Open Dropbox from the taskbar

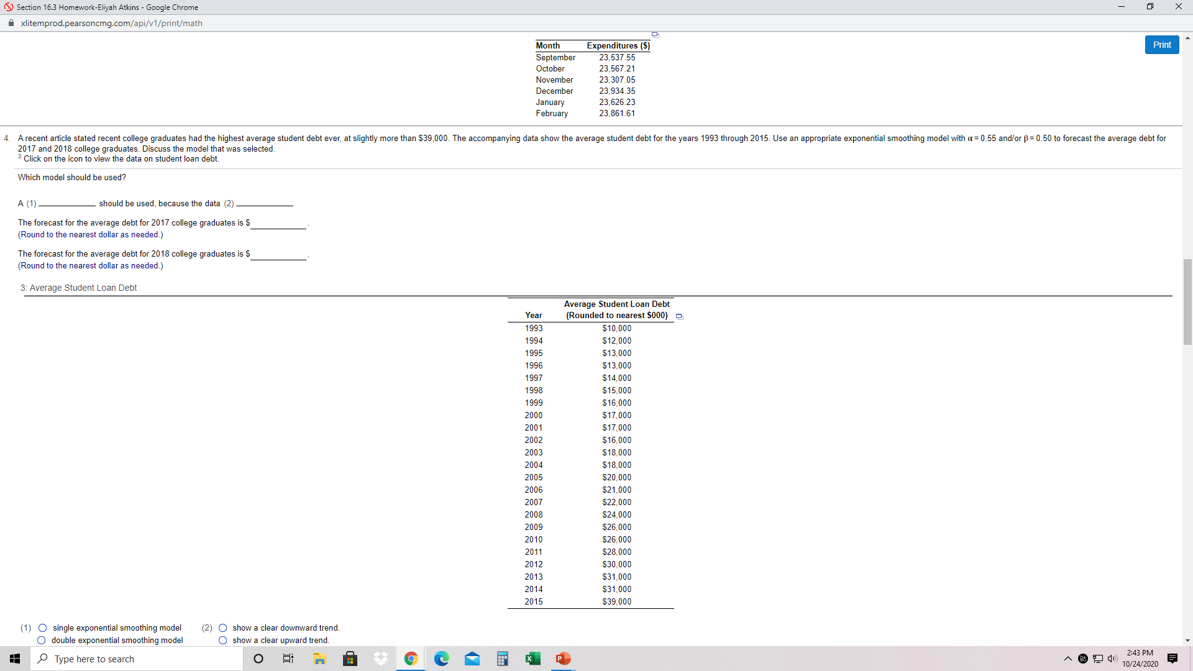click(x=380, y=659)
